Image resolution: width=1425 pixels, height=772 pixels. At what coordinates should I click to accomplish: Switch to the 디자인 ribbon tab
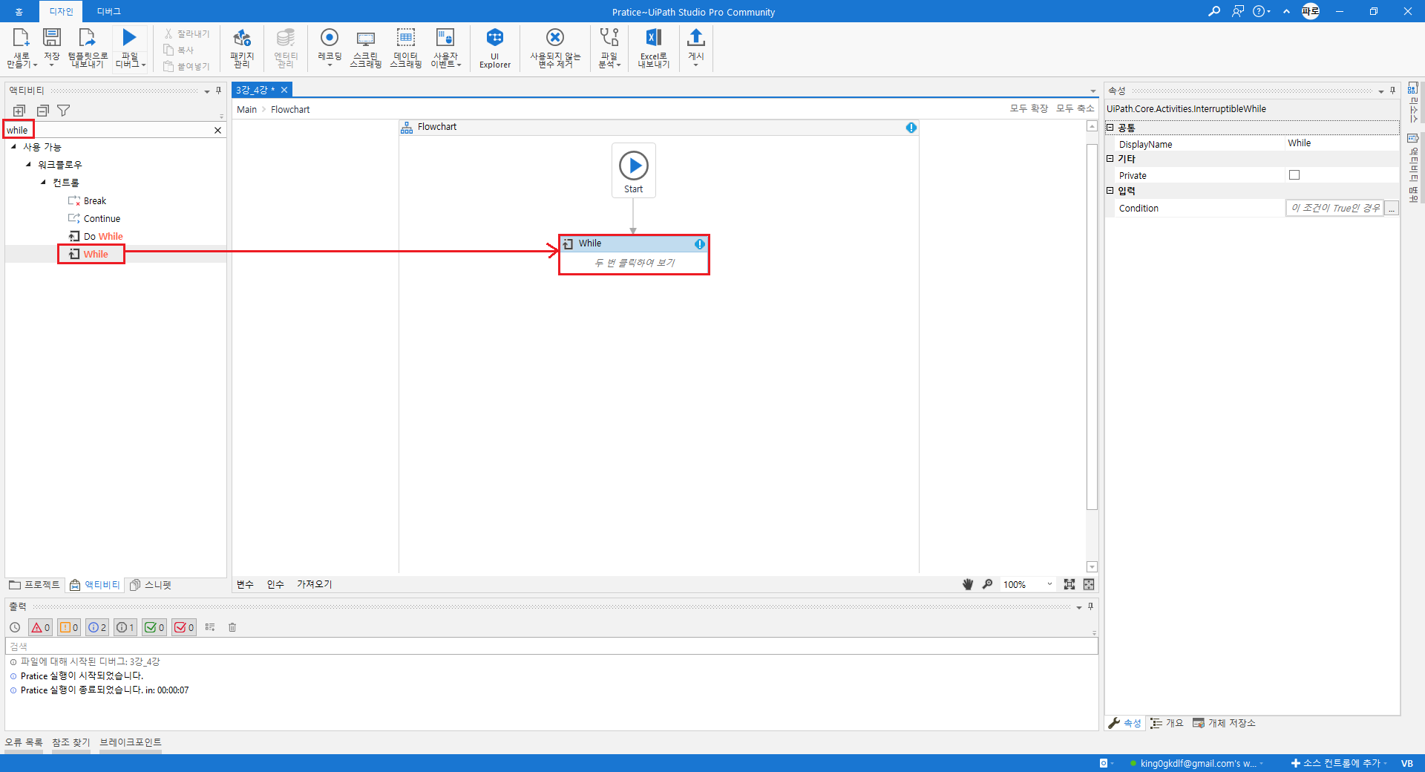point(61,11)
